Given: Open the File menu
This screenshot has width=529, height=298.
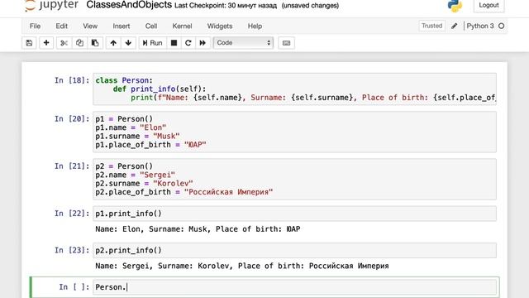Looking at the screenshot, I should point(35,26).
